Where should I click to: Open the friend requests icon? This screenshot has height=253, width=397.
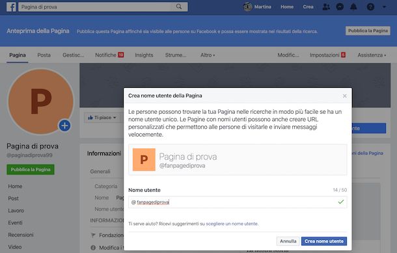click(326, 7)
